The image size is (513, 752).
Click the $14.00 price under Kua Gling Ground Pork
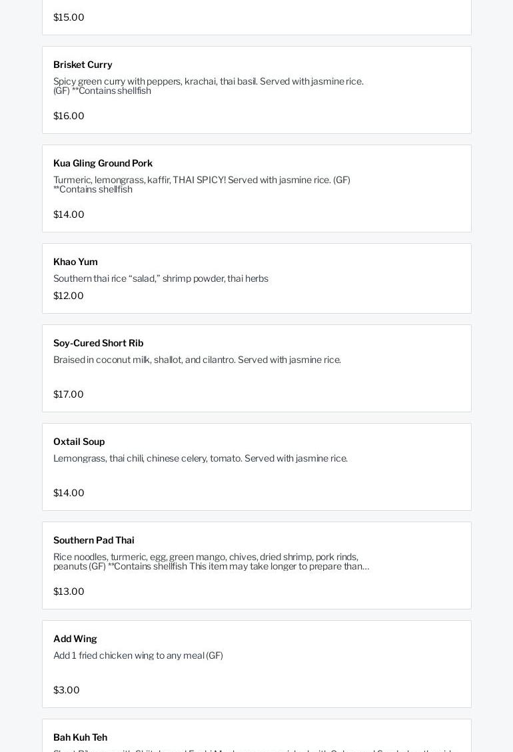[x=69, y=214]
